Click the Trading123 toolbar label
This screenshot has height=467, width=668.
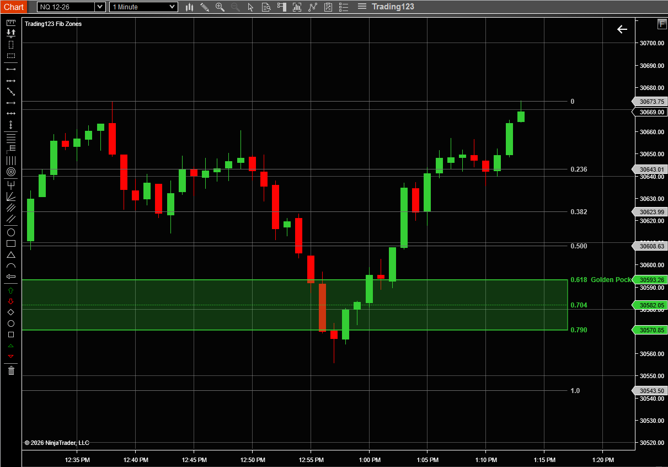tap(393, 7)
